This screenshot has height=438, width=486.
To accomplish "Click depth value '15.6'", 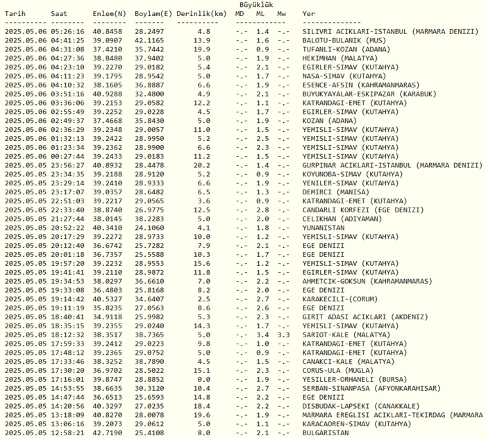I will coord(202,264).
